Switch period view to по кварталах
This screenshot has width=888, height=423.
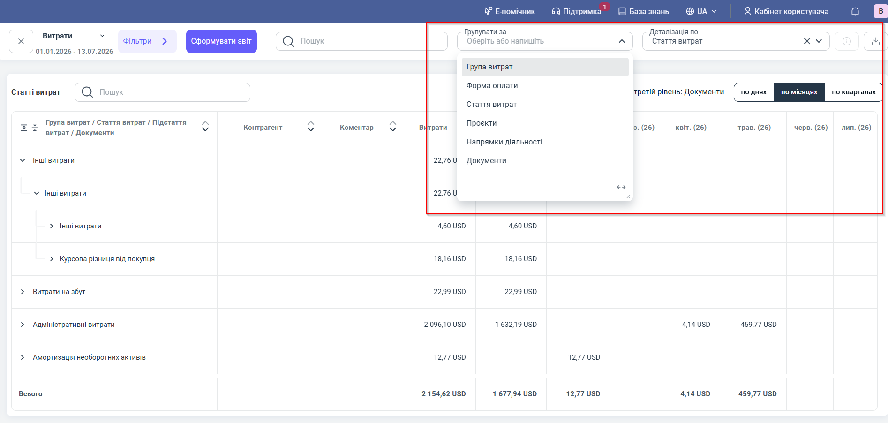click(853, 92)
